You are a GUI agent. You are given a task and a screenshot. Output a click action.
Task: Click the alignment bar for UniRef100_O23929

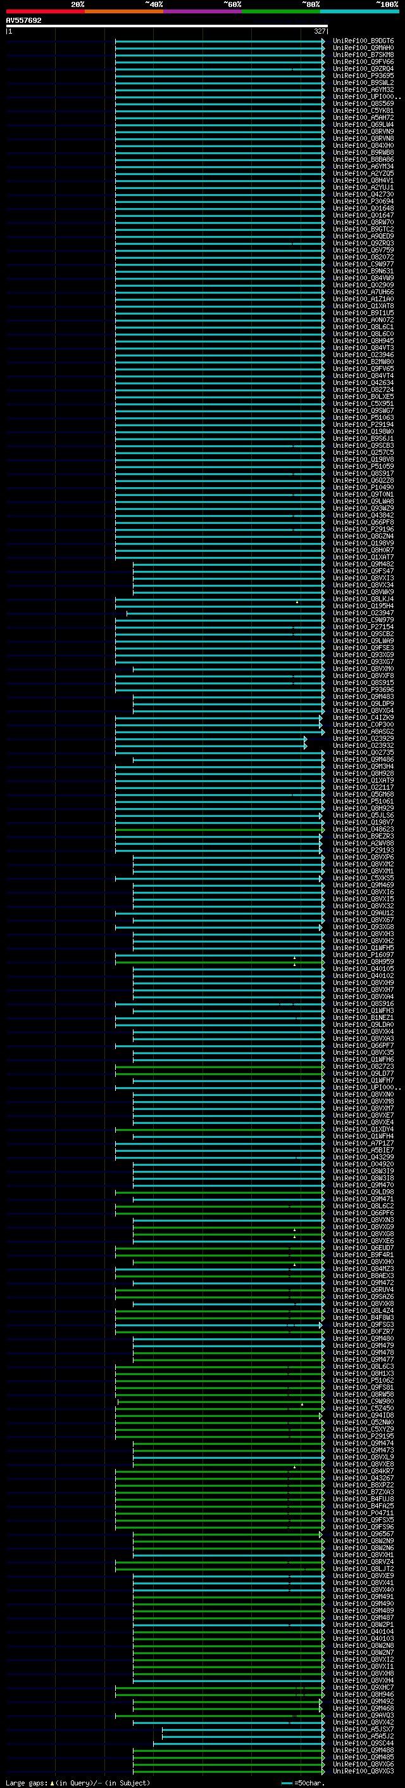(211, 738)
